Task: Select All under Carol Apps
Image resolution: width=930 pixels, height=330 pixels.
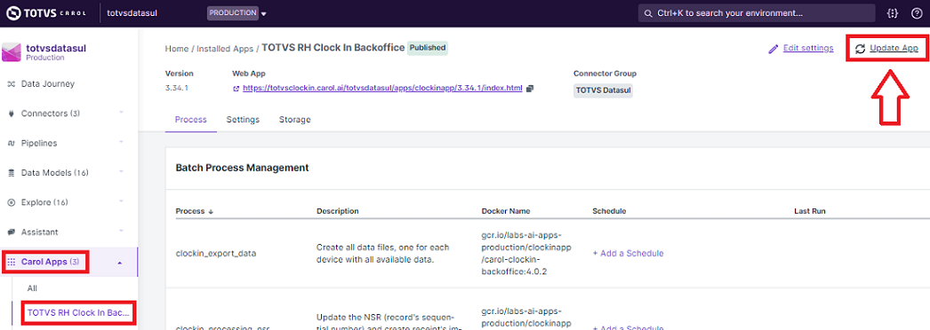Action: click(x=32, y=288)
